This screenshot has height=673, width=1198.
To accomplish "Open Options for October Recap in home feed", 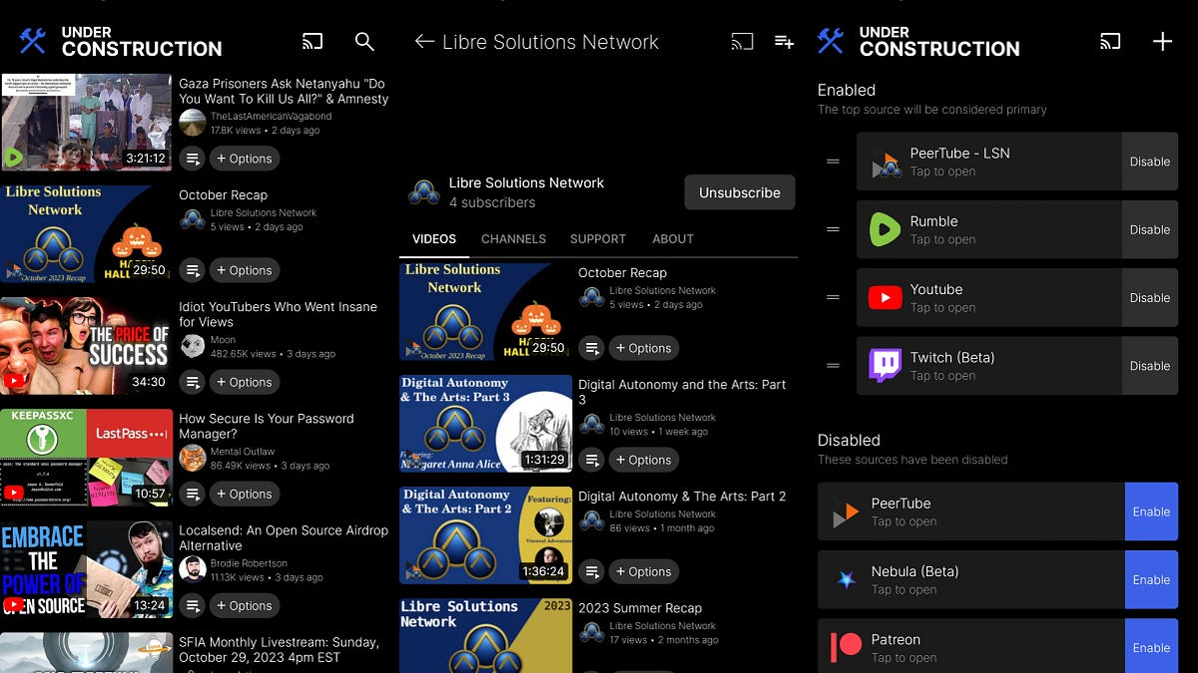I will pos(245,269).
